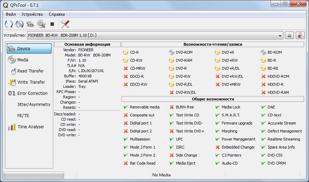309x182 pixels.
Task: Select the Device sidebar tab
Action: (29, 48)
